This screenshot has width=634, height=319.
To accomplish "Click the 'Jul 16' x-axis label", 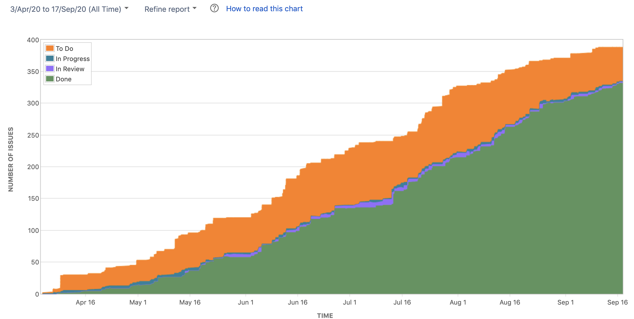I will 402,302.
